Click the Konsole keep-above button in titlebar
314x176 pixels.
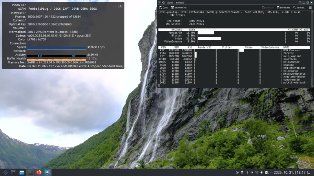(x=300, y=2)
